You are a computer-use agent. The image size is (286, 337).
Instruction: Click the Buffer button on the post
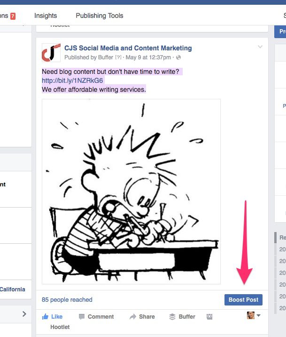pyautogui.click(x=182, y=317)
